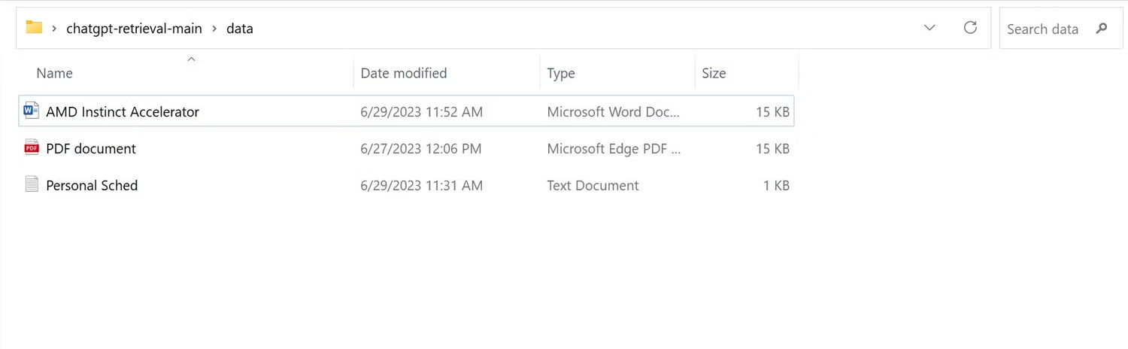Click the yellow folder icon in address bar
Image resolution: width=1128 pixels, height=349 pixels.
[x=34, y=28]
